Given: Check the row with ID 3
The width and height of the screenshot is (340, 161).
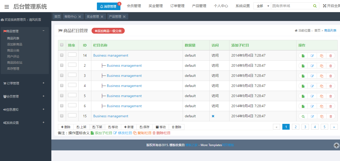Looking at the screenshot, I should [x=62, y=75].
